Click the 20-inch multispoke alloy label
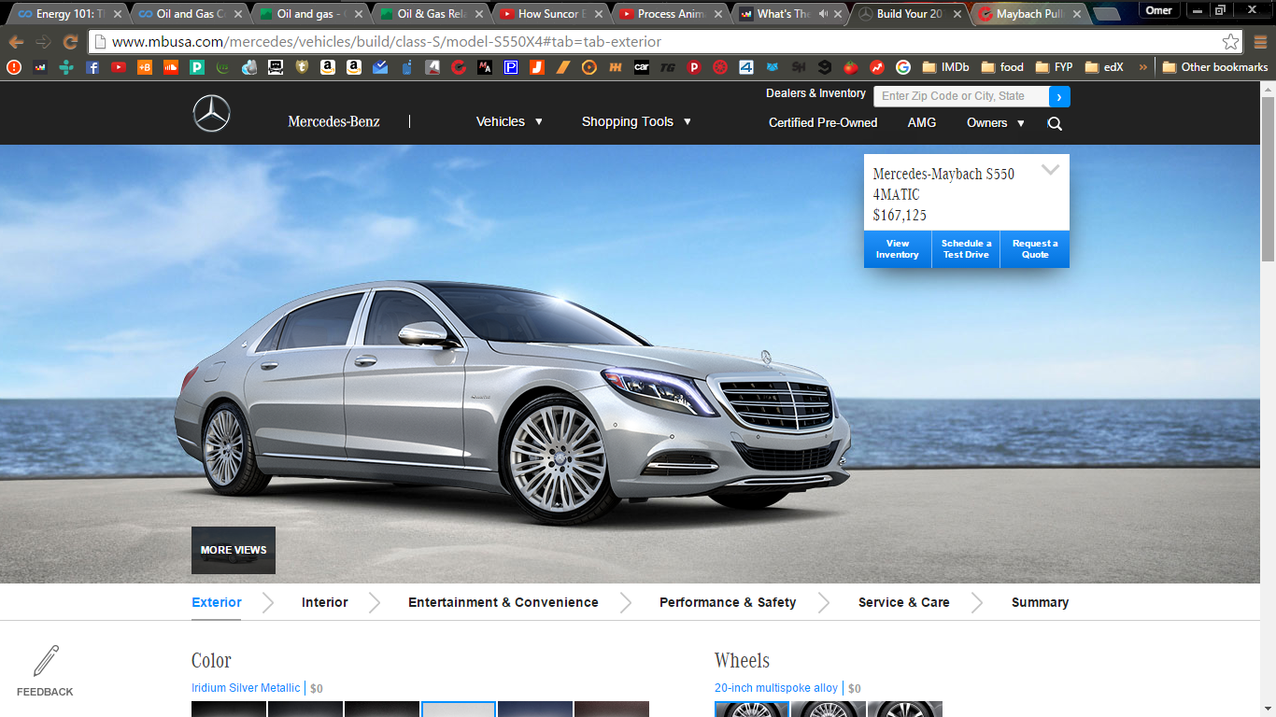Screen dimensions: 1276x717 [776, 688]
